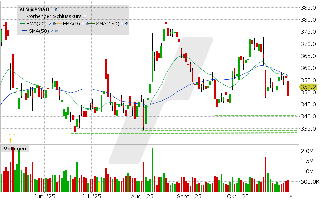Click the dashed line sample for Vorheriger Schlusskurs
321x200 pixels.
[22, 16]
